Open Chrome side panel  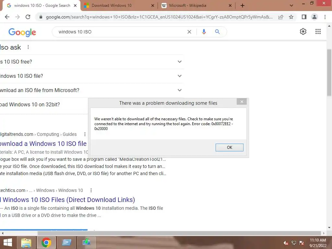coord(304,17)
